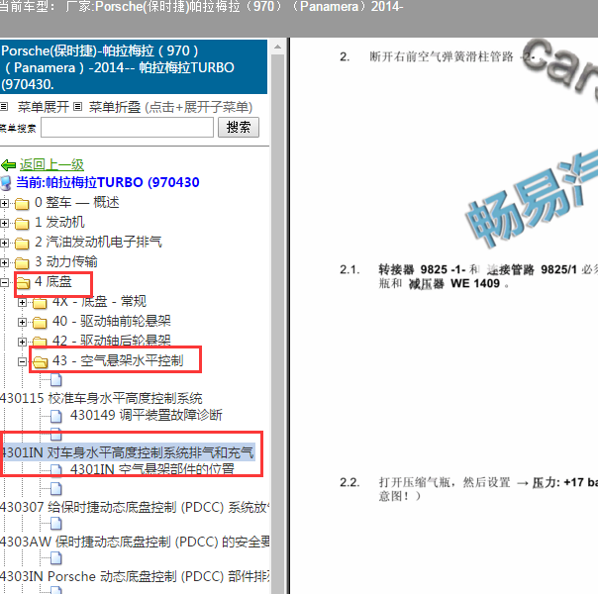Click step 2.2 text 打开压缩气瓶
598x594 pixels.
click(x=415, y=482)
